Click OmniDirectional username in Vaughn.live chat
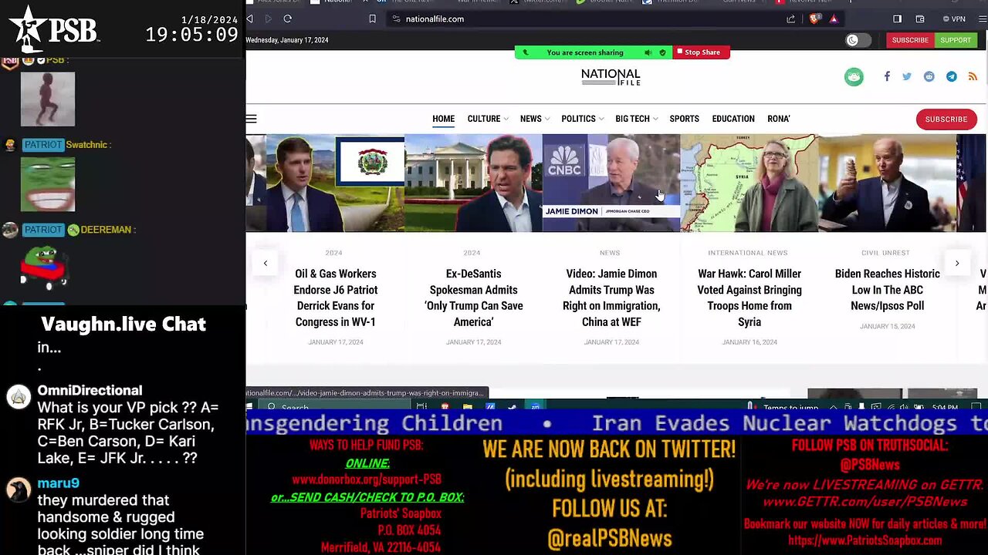The width and height of the screenshot is (988, 555). pos(90,391)
